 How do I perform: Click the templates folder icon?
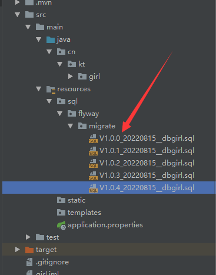coord(61,213)
